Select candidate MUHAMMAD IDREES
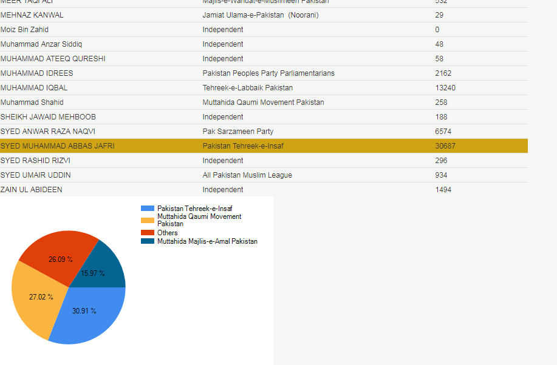The image size is (557, 365). pyautogui.click(x=36, y=73)
